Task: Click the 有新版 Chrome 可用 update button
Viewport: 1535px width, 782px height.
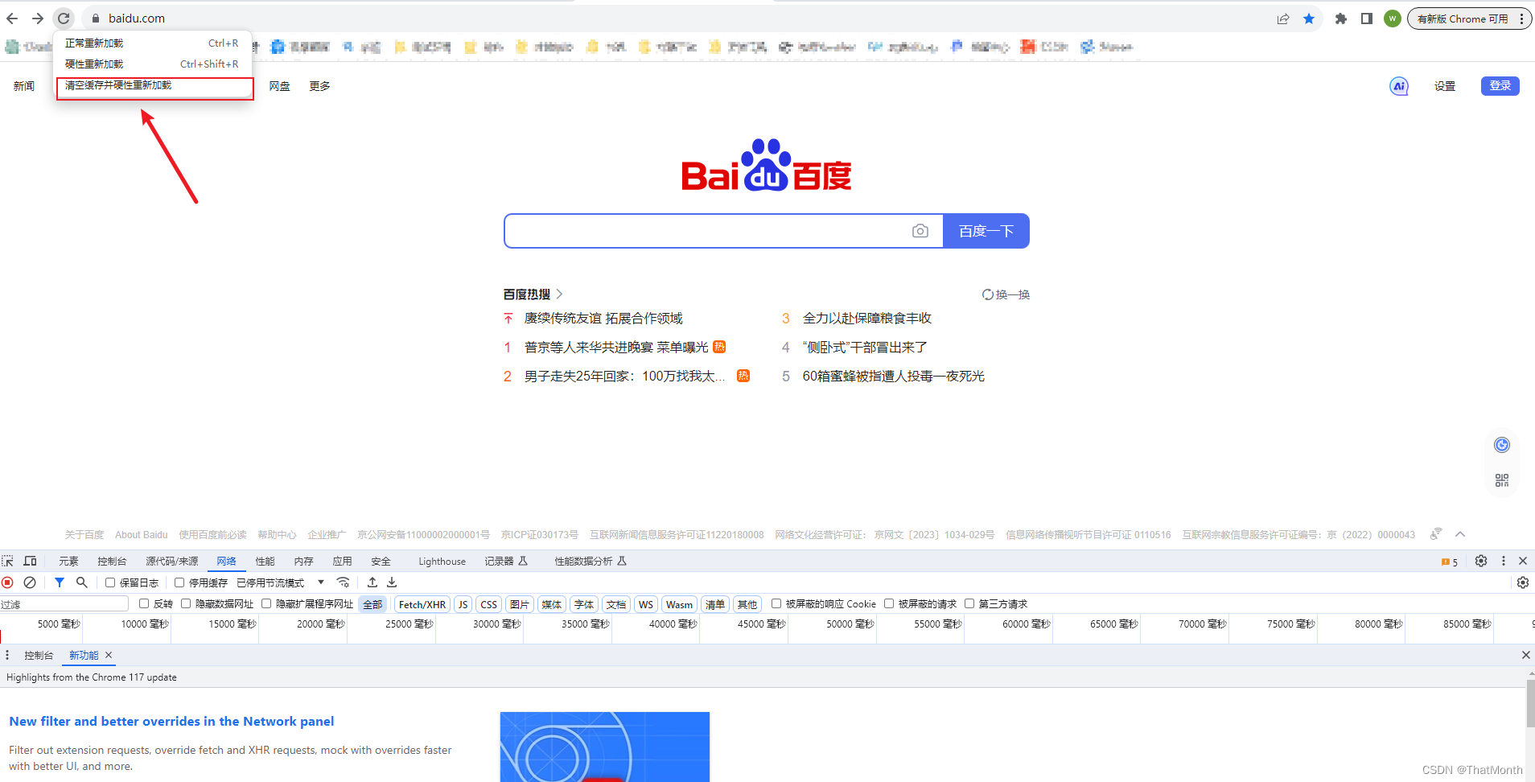Action: pyautogui.click(x=1462, y=19)
